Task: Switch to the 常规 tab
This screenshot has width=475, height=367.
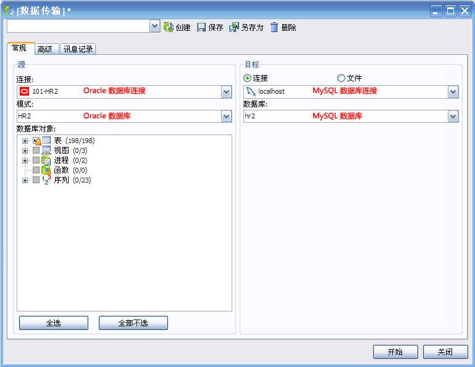Action: click(x=19, y=48)
